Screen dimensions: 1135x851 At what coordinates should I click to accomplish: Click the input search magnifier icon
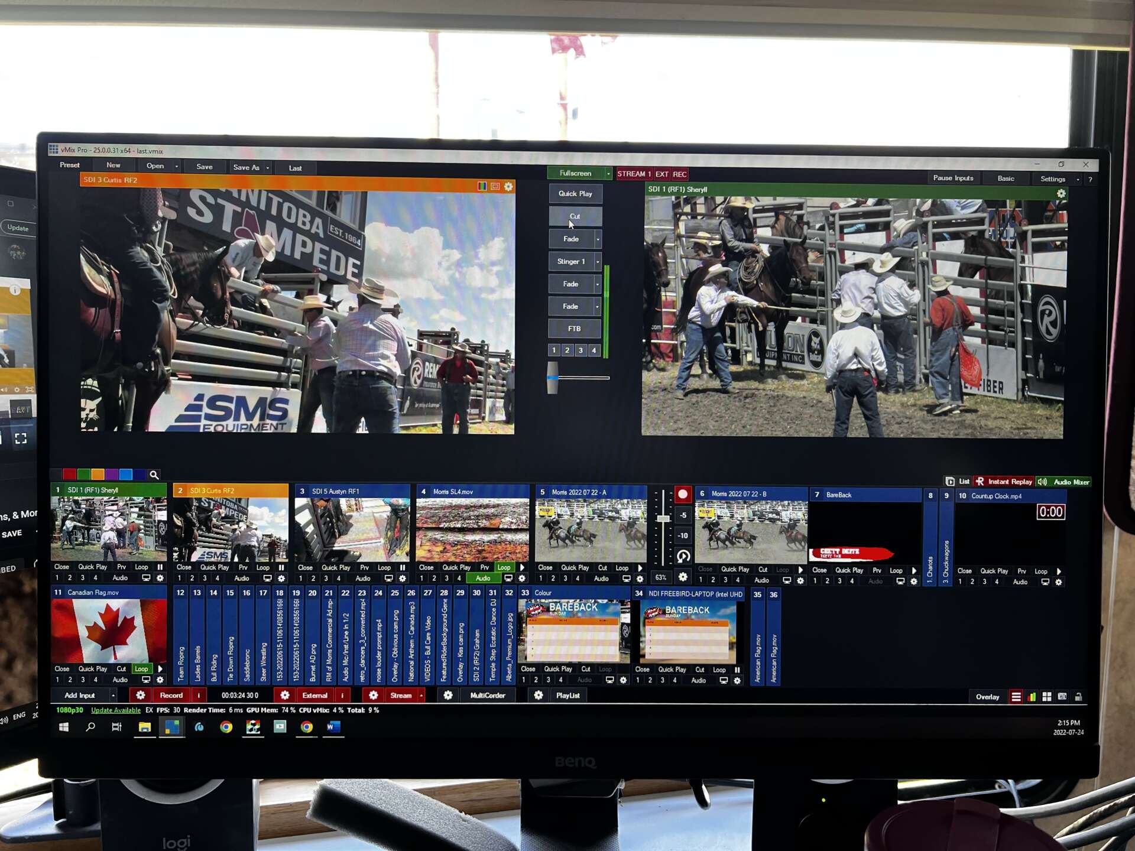pos(154,475)
